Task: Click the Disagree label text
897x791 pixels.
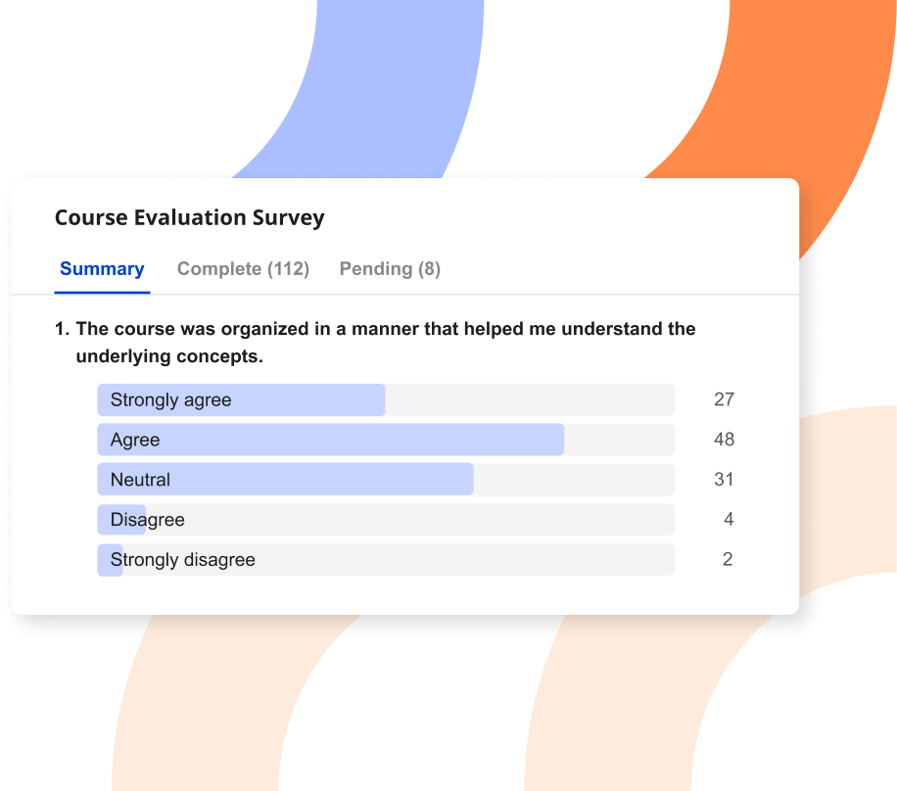Action: click(147, 520)
